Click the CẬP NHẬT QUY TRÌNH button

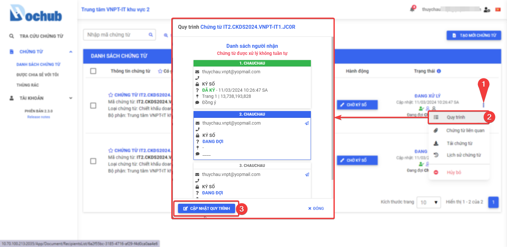tap(206, 209)
